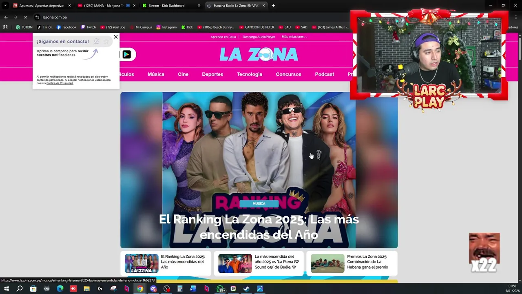Open La más encendida del año 2025 card
This screenshot has width=522, height=294.
pos(259,263)
